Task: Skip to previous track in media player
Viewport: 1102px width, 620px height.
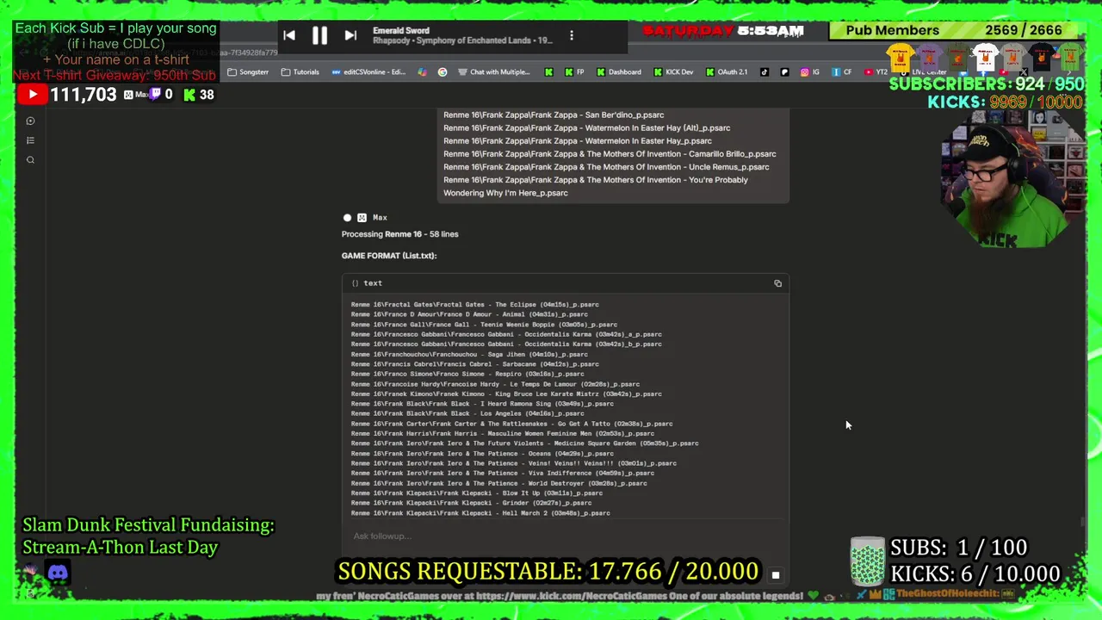Action: (289, 35)
